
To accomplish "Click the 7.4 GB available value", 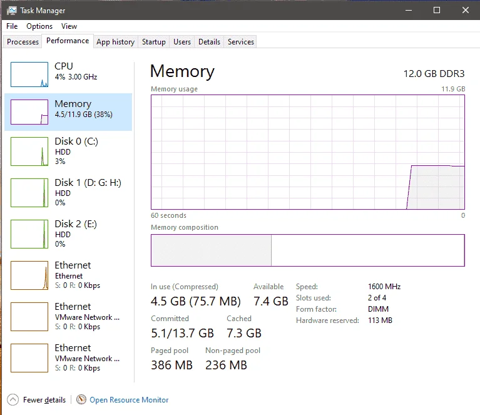I will click(x=270, y=301).
